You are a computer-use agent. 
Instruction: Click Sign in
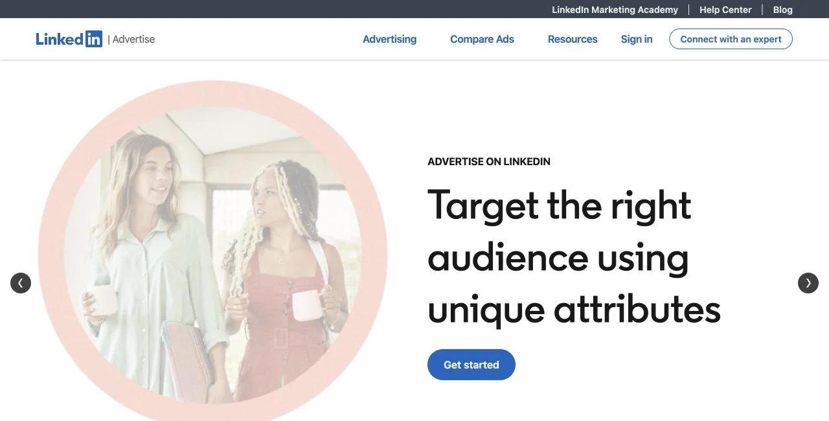click(x=637, y=39)
